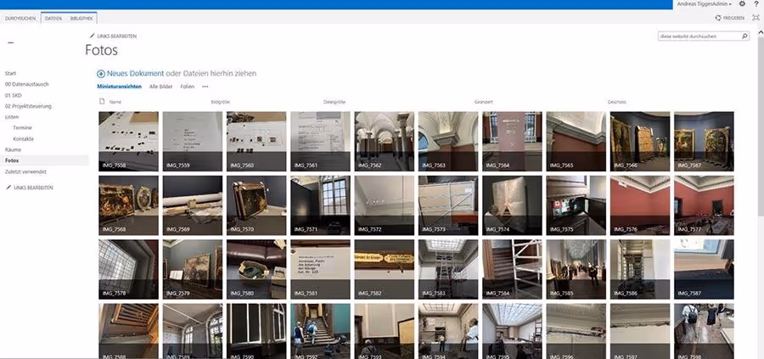Open thumbnail IMG_7565

click(576, 141)
